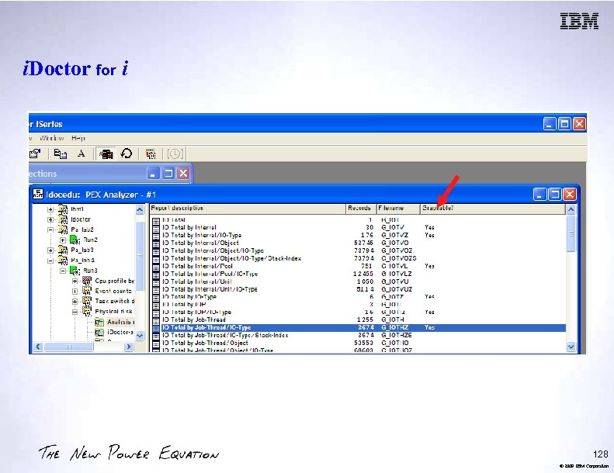
Task: Click the tree horizontal scroll-right arrow
Action: pyautogui.click(x=128, y=347)
